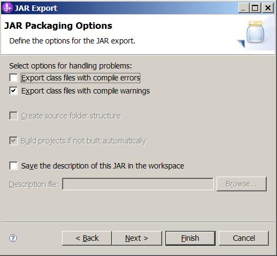Click the compile warnings checkbox label text
This screenshot has width=277, height=256.
(85, 91)
